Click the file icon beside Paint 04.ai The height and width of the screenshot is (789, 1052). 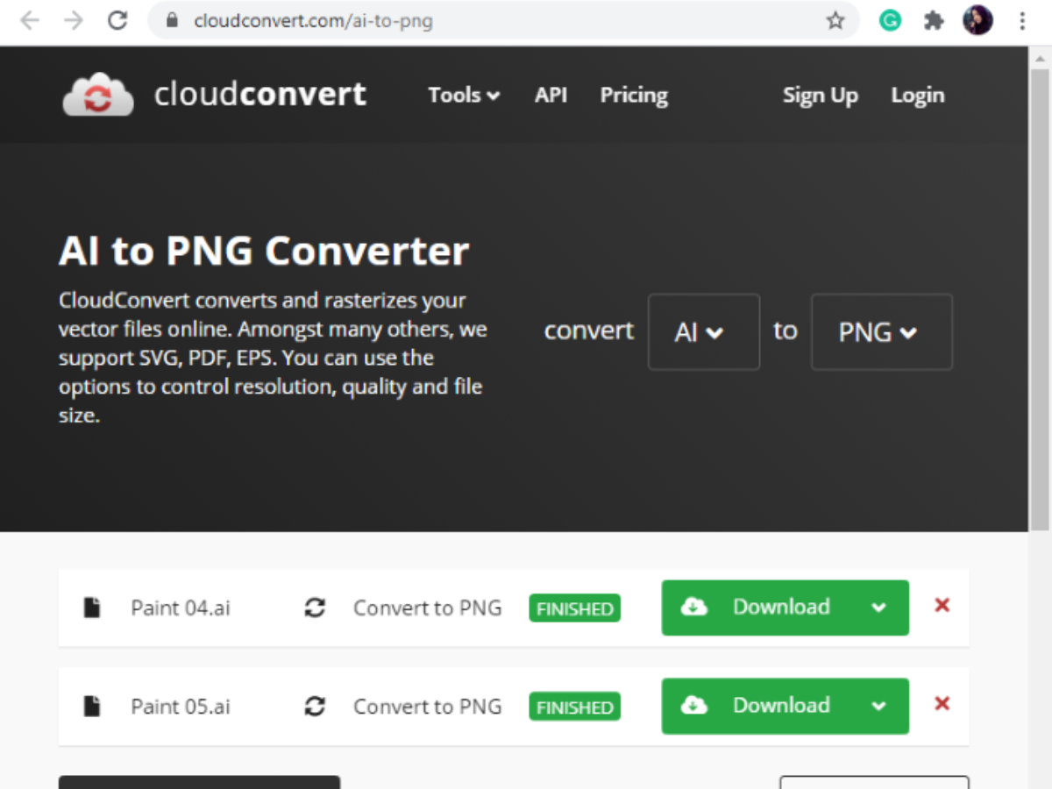(x=92, y=607)
